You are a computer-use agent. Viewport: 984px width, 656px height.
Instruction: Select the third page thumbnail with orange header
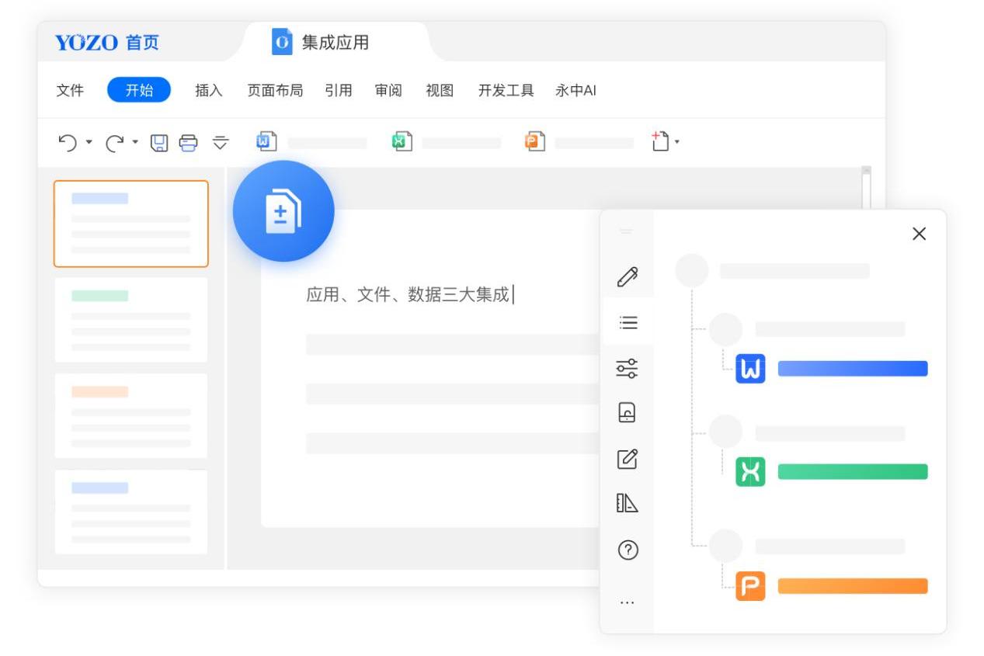[x=130, y=415]
